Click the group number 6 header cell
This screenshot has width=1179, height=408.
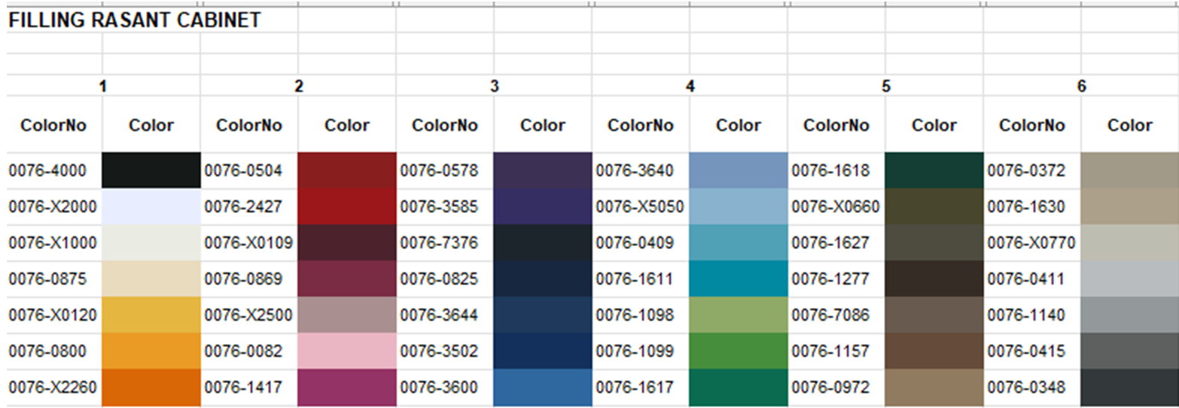(x=1081, y=87)
